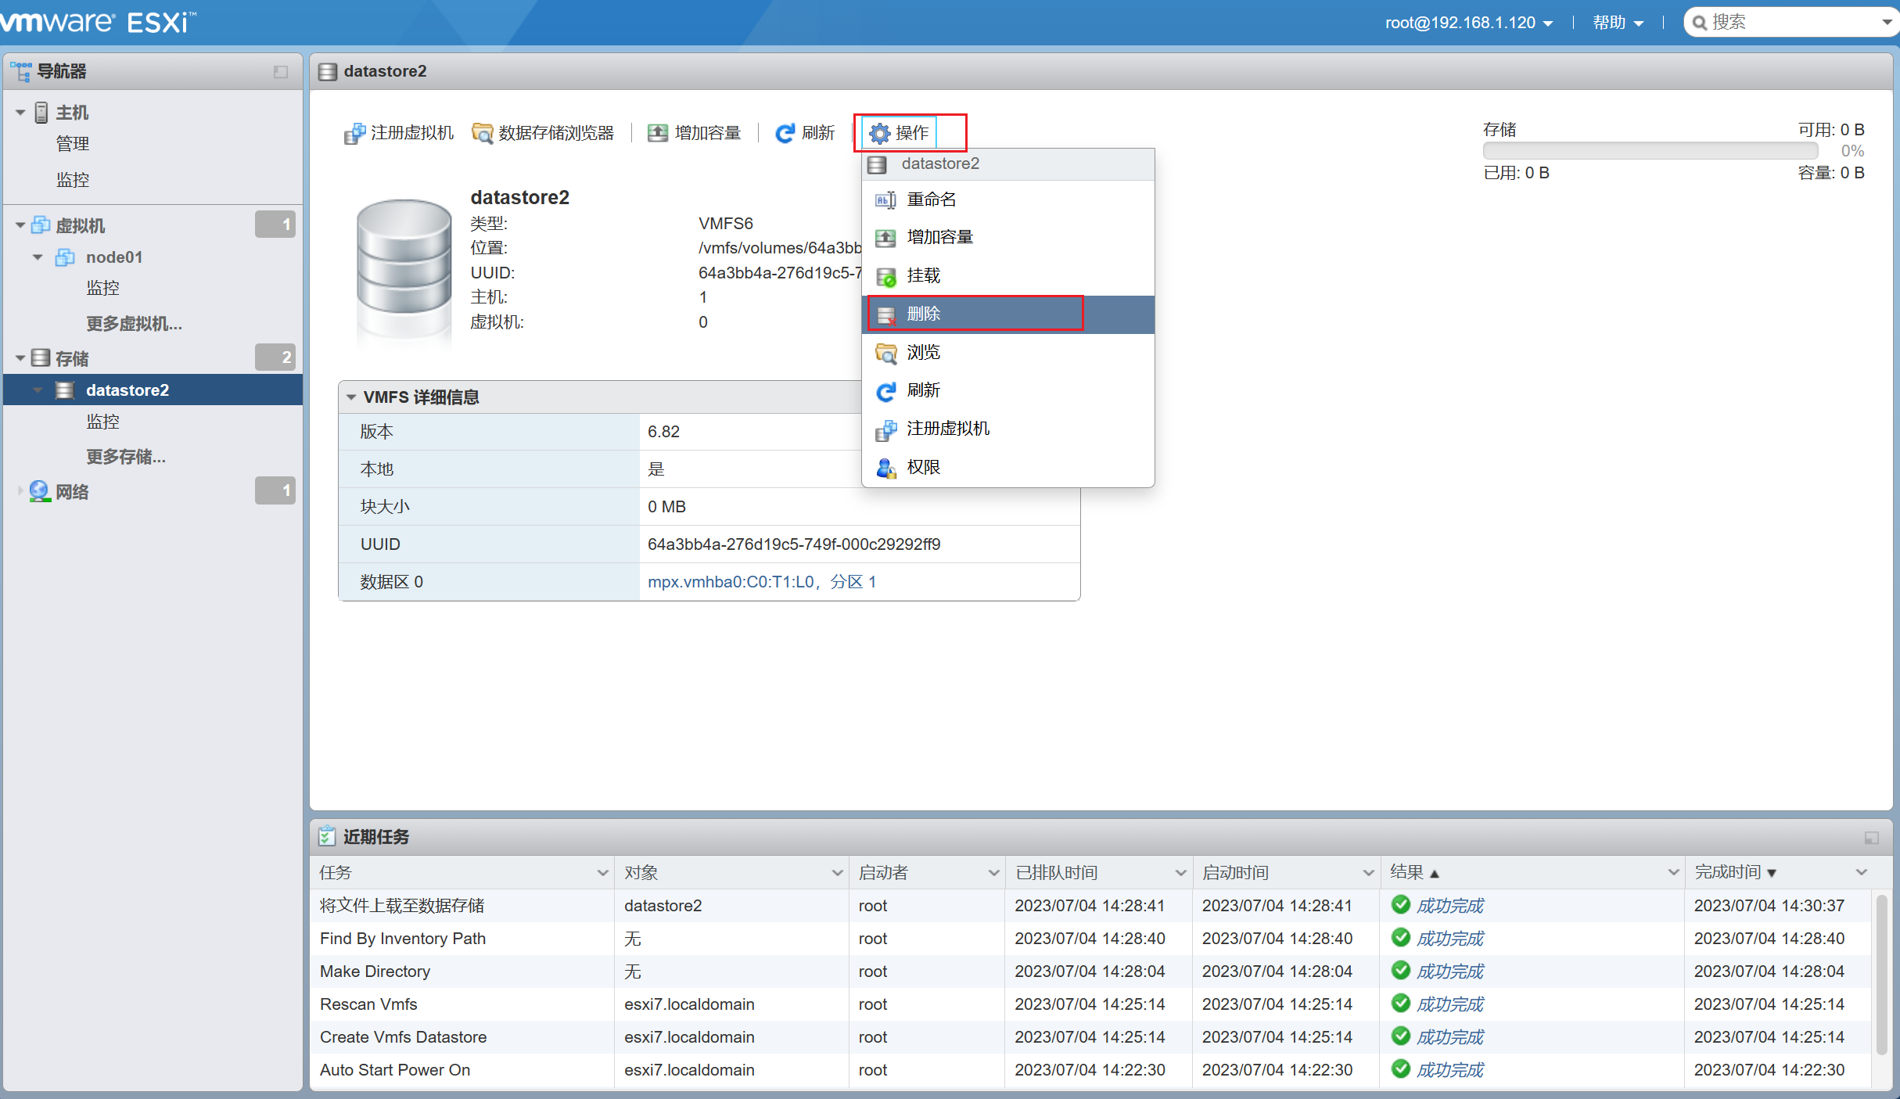Collapse the 存储 tree node
Screen dimensions: 1900x1099
(20, 358)
